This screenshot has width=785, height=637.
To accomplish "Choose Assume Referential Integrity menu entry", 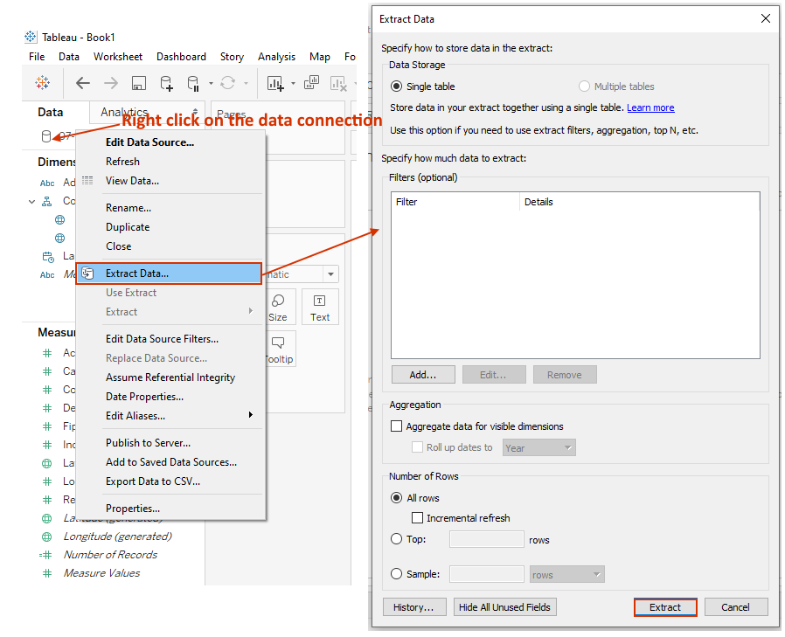I will [x=169, y=377].
